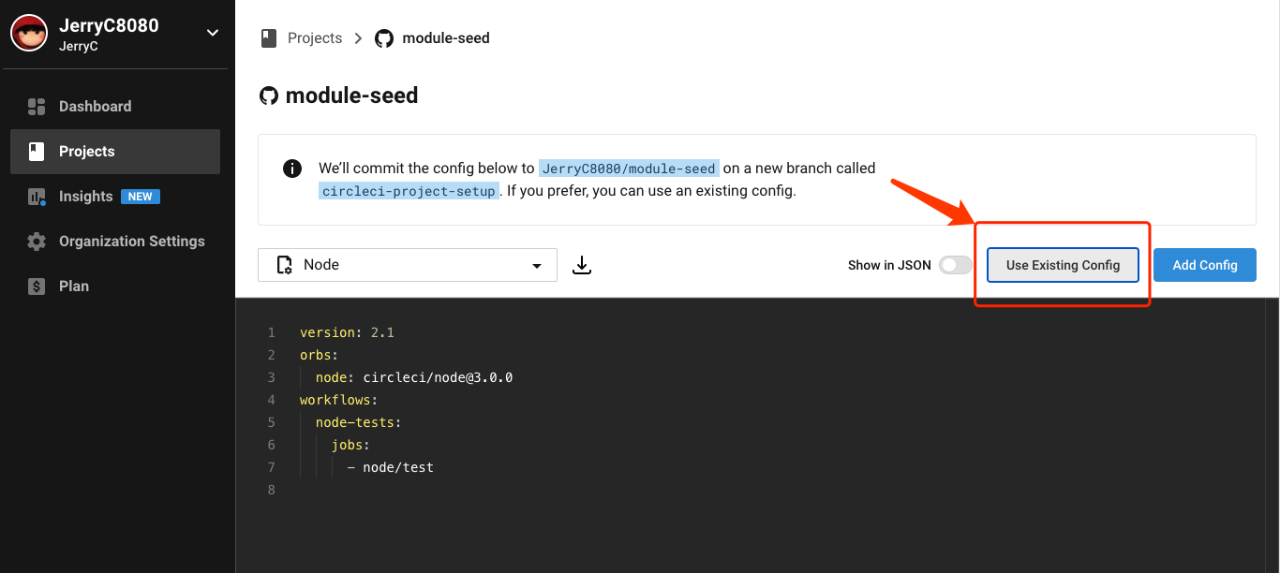Click the info circle icon in notice
This screenshot has height=573, width=1280.
[292, 169]
